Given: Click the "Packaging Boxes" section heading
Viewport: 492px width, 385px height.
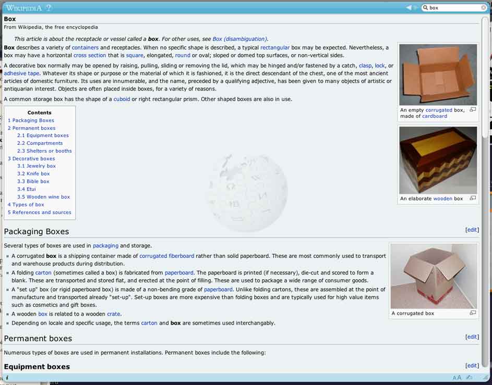Looking at the screenshot, I should click(x=37, y=231).
